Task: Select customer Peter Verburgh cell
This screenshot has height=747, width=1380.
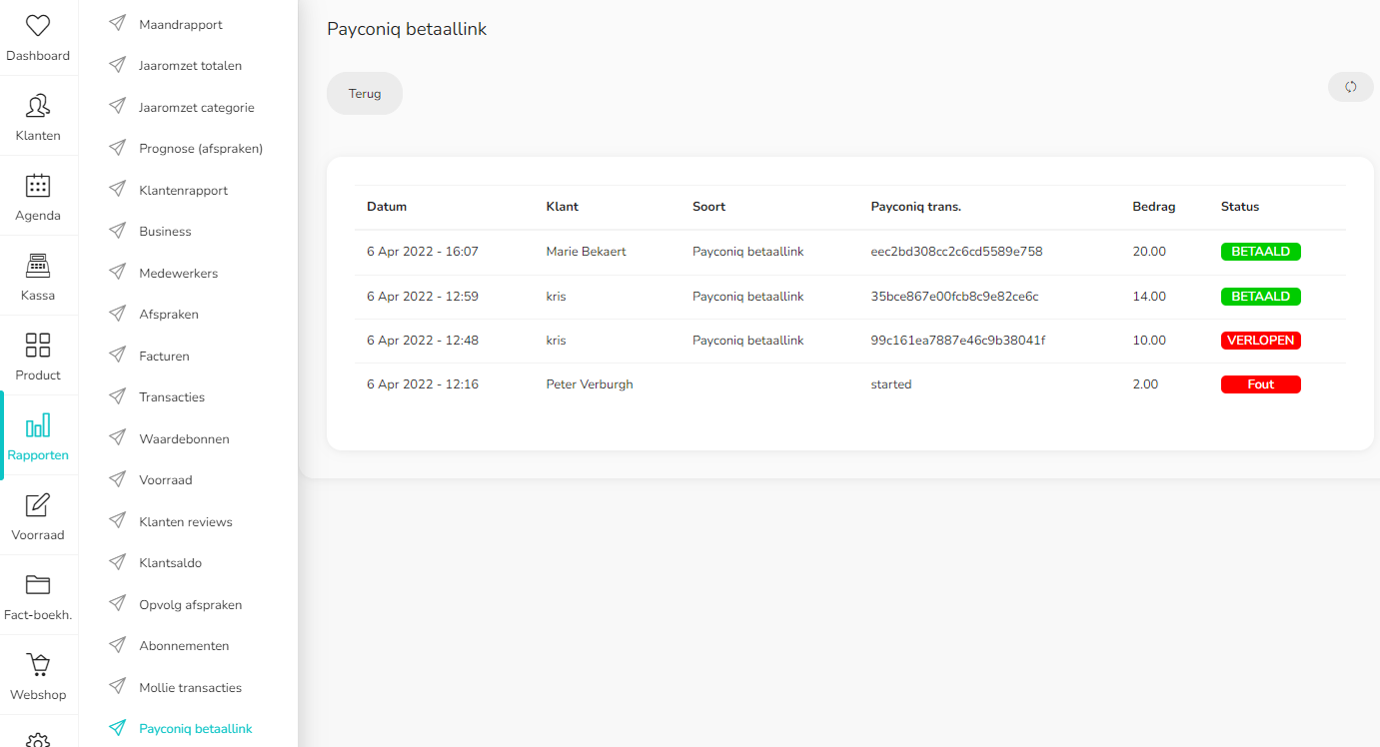Action: pyautogui.click(x=590, y=384)
